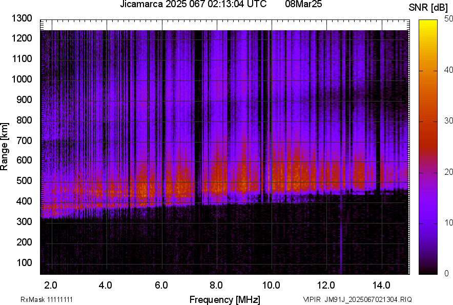Viewport: 453px width, 305px height.
Task: Click the range tick label '400'
Action: 24,201
